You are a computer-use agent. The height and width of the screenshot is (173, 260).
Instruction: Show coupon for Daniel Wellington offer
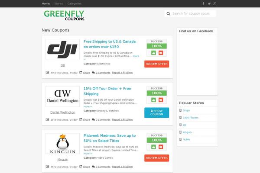click(157, 112)
